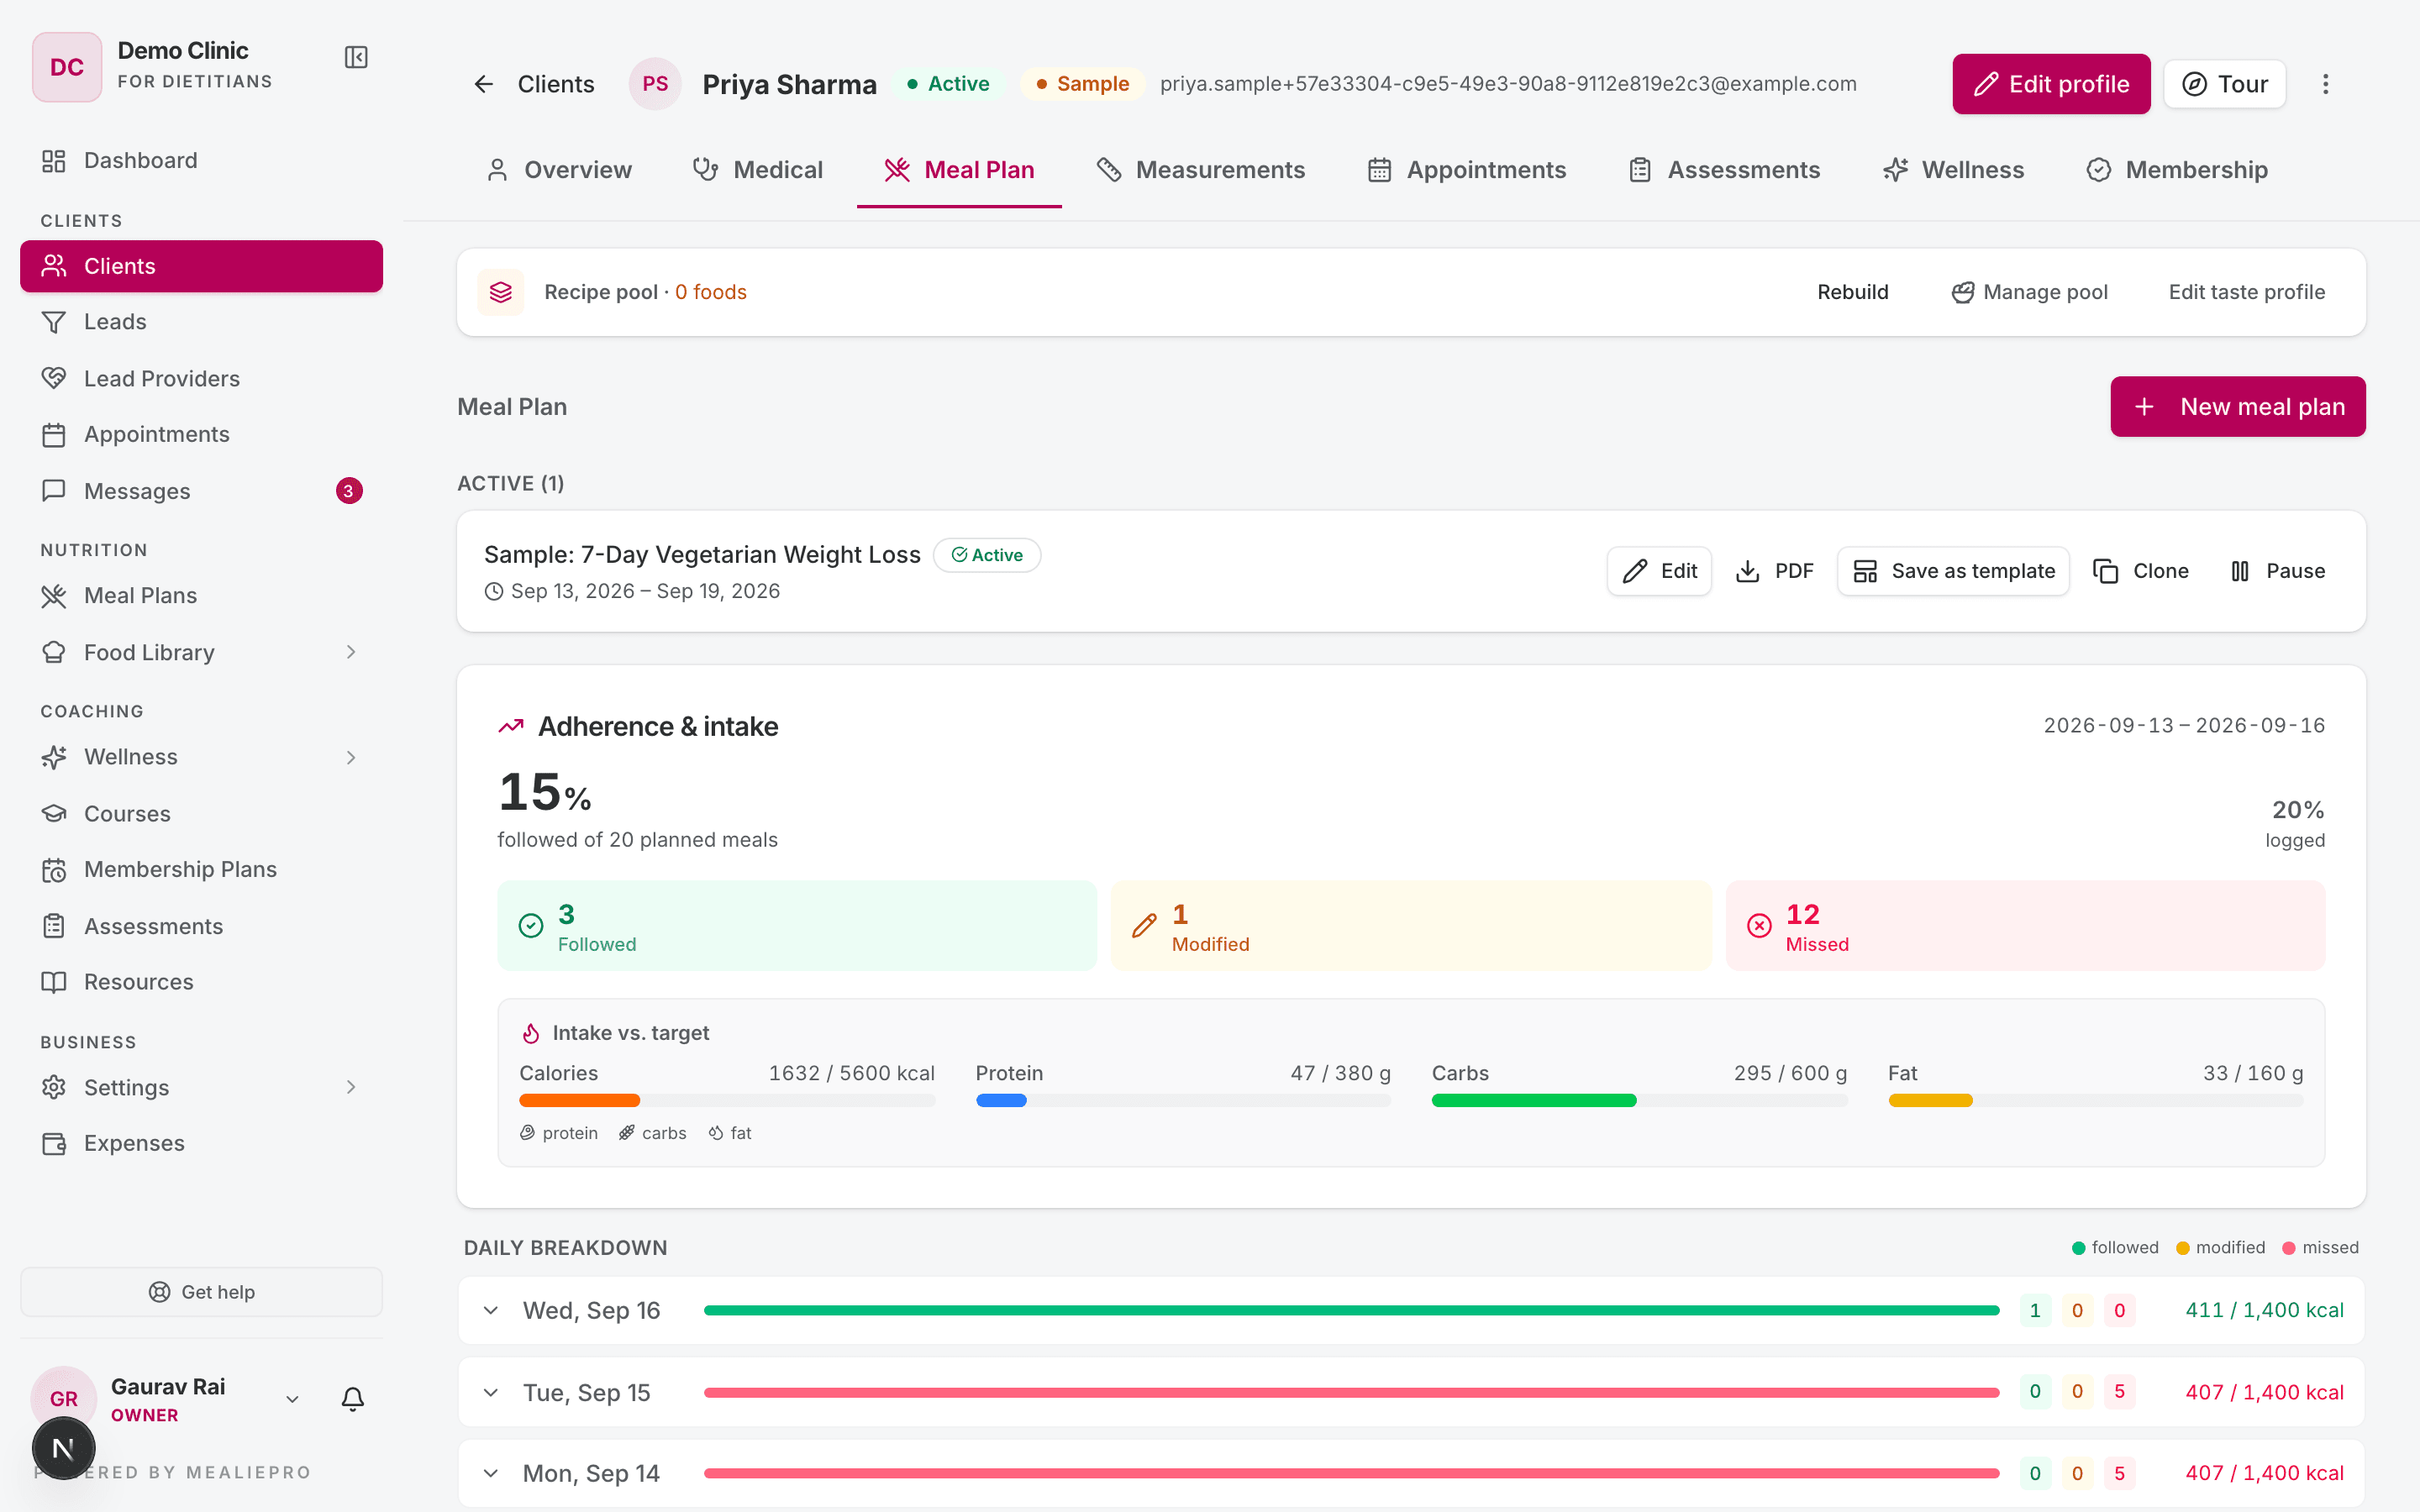Click the Get help button

pyautogui.click(x=201, y=1292)
